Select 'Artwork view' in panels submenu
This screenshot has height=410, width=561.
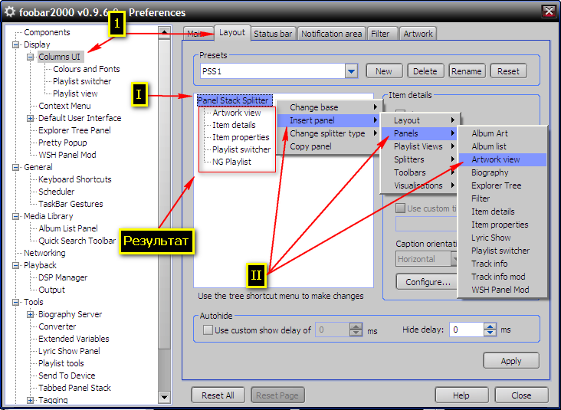tap(502, 159)
